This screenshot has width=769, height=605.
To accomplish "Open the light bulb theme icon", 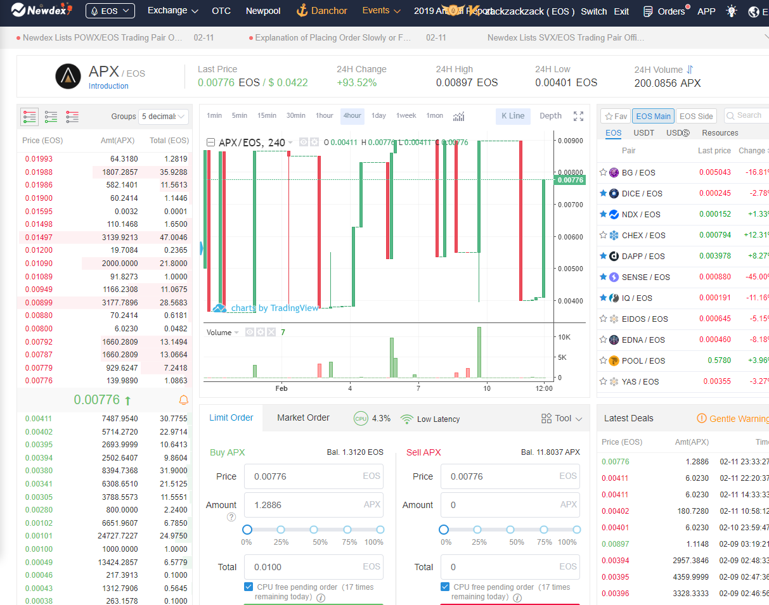I will point(732,11).
